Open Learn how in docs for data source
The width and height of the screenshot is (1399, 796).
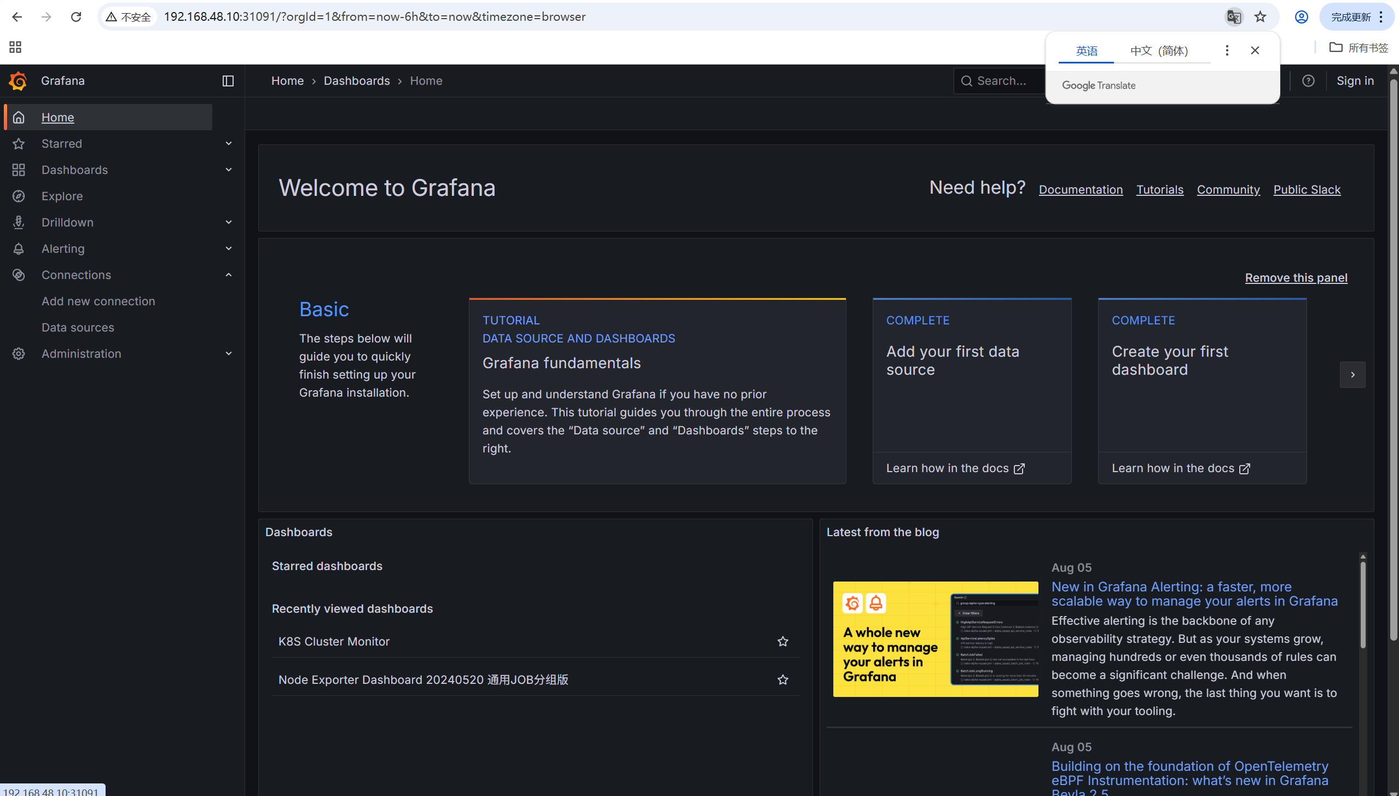[955, 468]
